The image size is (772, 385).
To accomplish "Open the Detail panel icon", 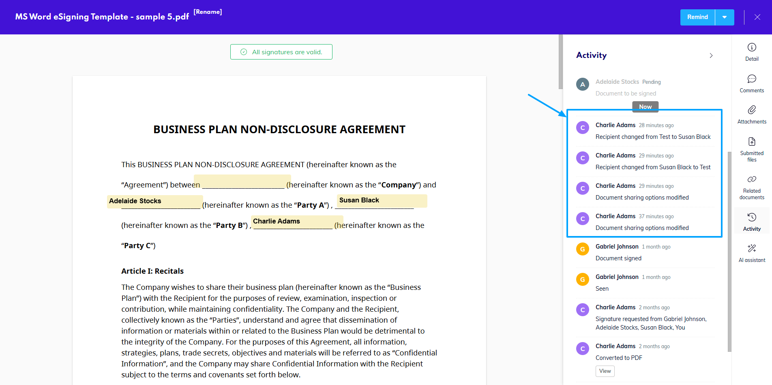I will coord(752,48).
